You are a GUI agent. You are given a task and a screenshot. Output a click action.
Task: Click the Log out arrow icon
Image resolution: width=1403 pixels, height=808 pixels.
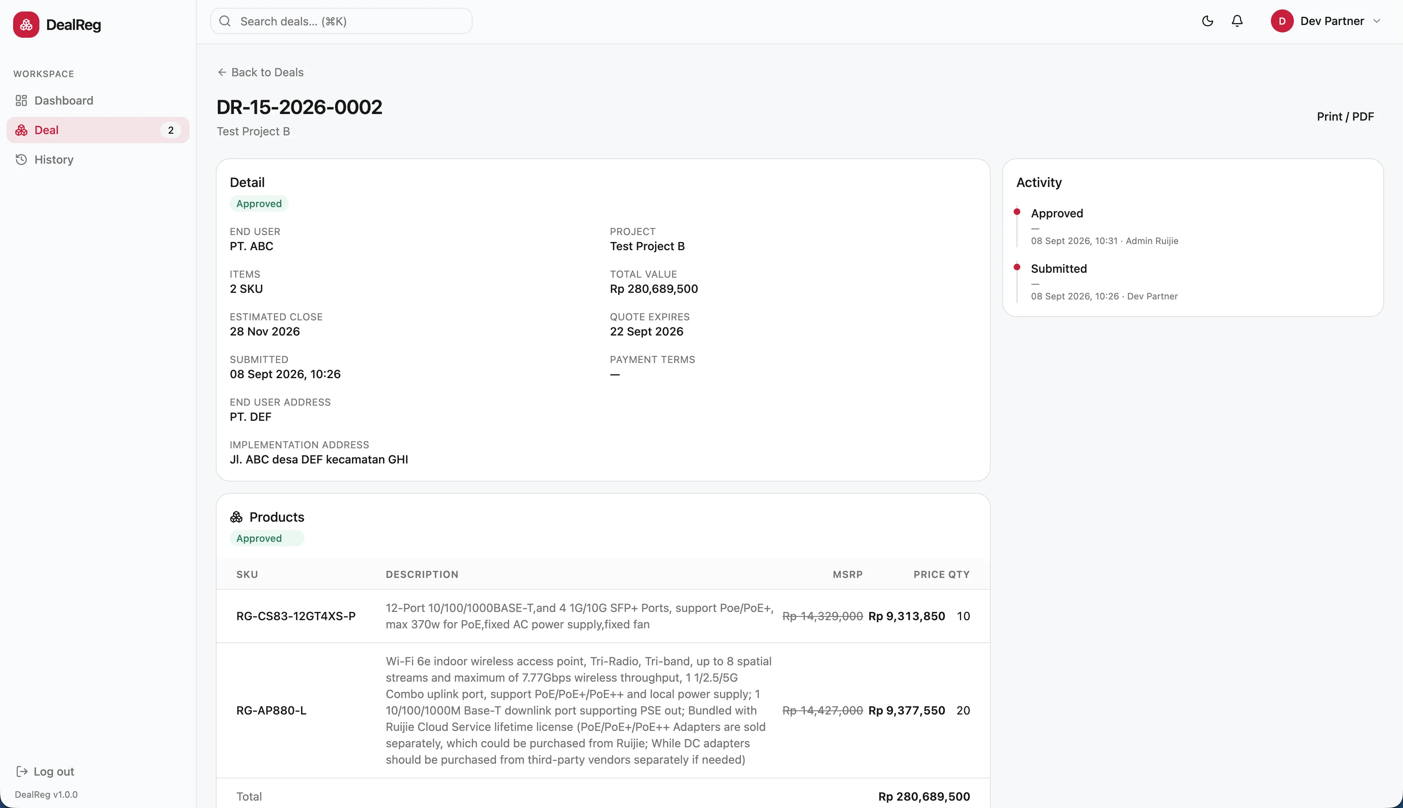(22, 771)
